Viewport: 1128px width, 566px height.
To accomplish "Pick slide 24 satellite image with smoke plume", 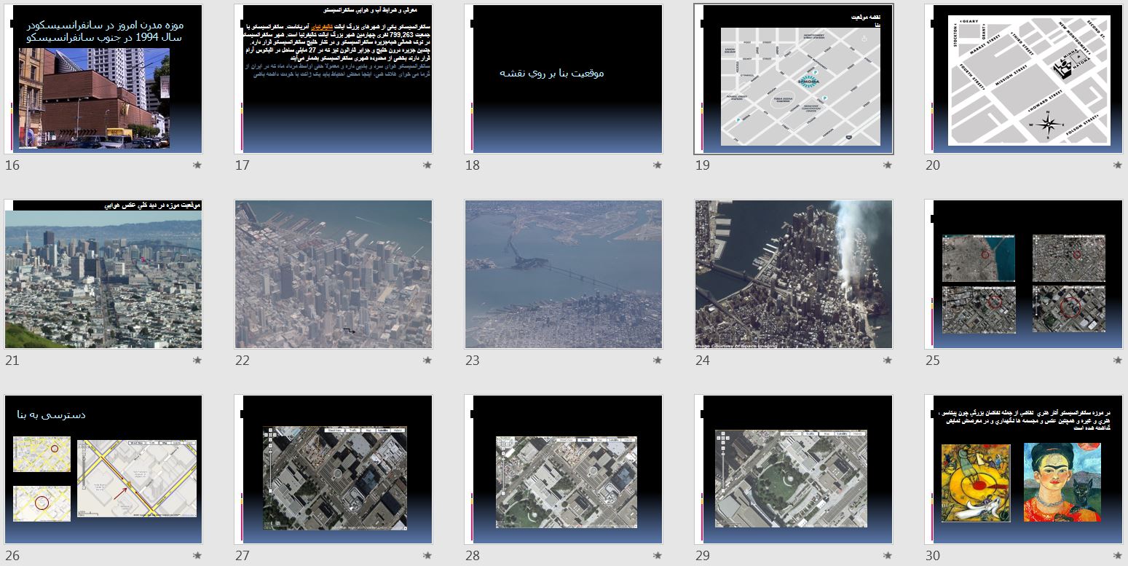I will click(x=794, y=275).
